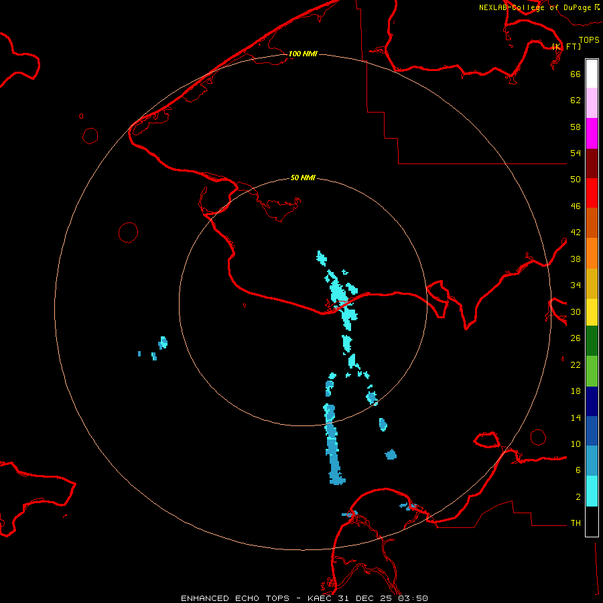Click the legend value "TH"
Screen dimensions: 603x603
[x=576, y=523]
